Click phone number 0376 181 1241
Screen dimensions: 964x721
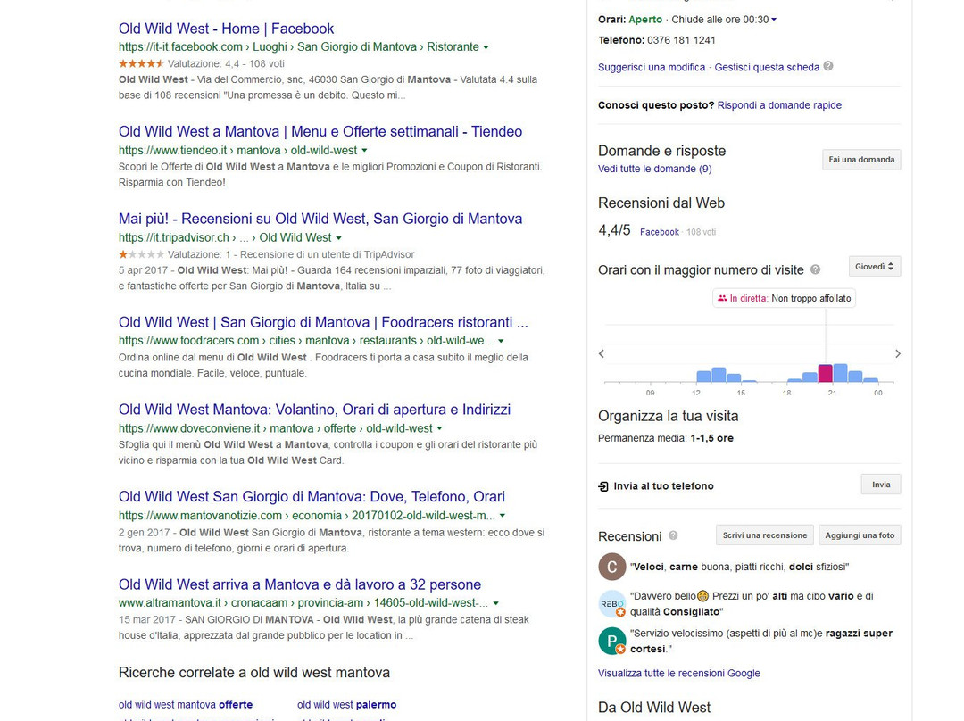click(681, 40)
